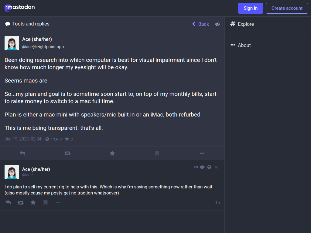Reply to the main toot
This screenshot has width=311, height=233.
pyautogui.click(x=22, y=153)
